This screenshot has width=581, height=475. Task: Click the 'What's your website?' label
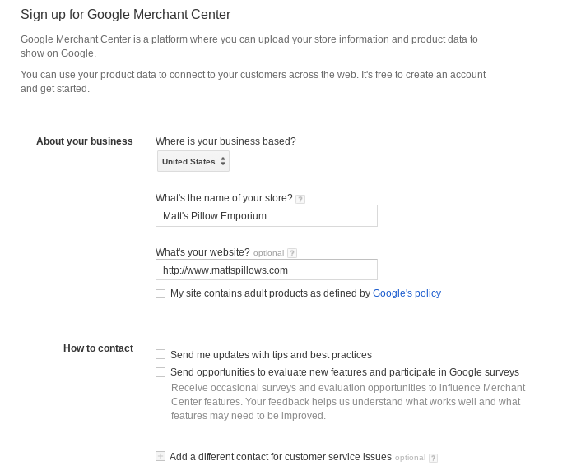click(202, 252)
